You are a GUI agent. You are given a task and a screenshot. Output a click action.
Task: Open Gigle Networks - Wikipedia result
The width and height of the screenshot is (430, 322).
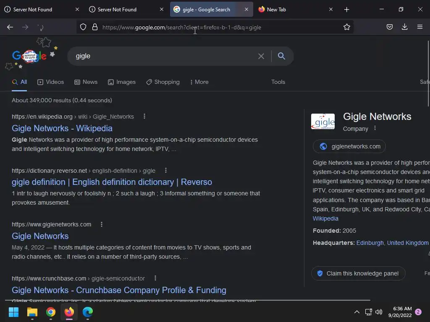point(62,128)
